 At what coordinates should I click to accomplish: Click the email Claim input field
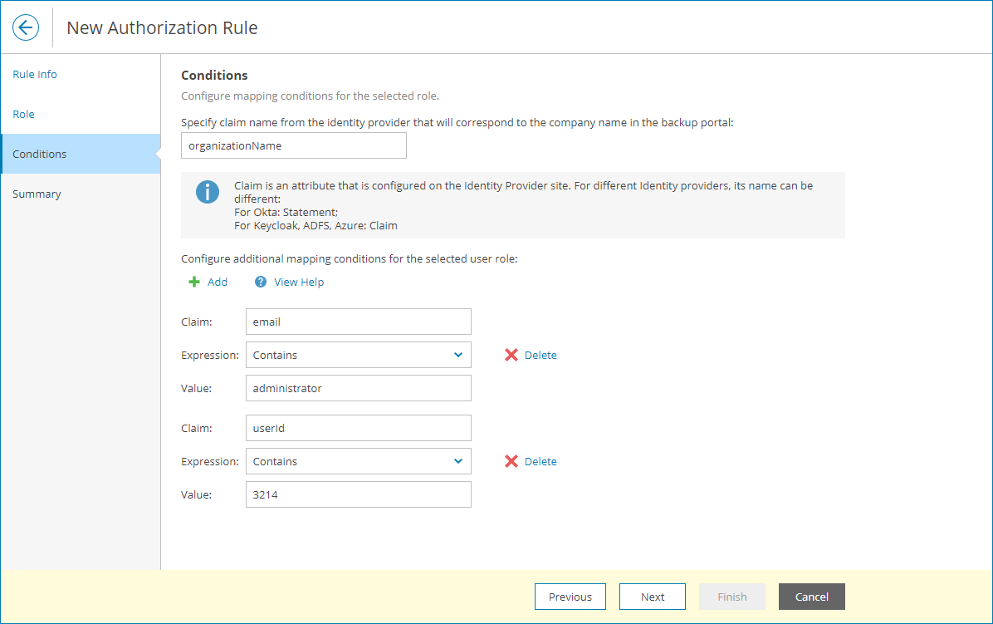(358, 322)
